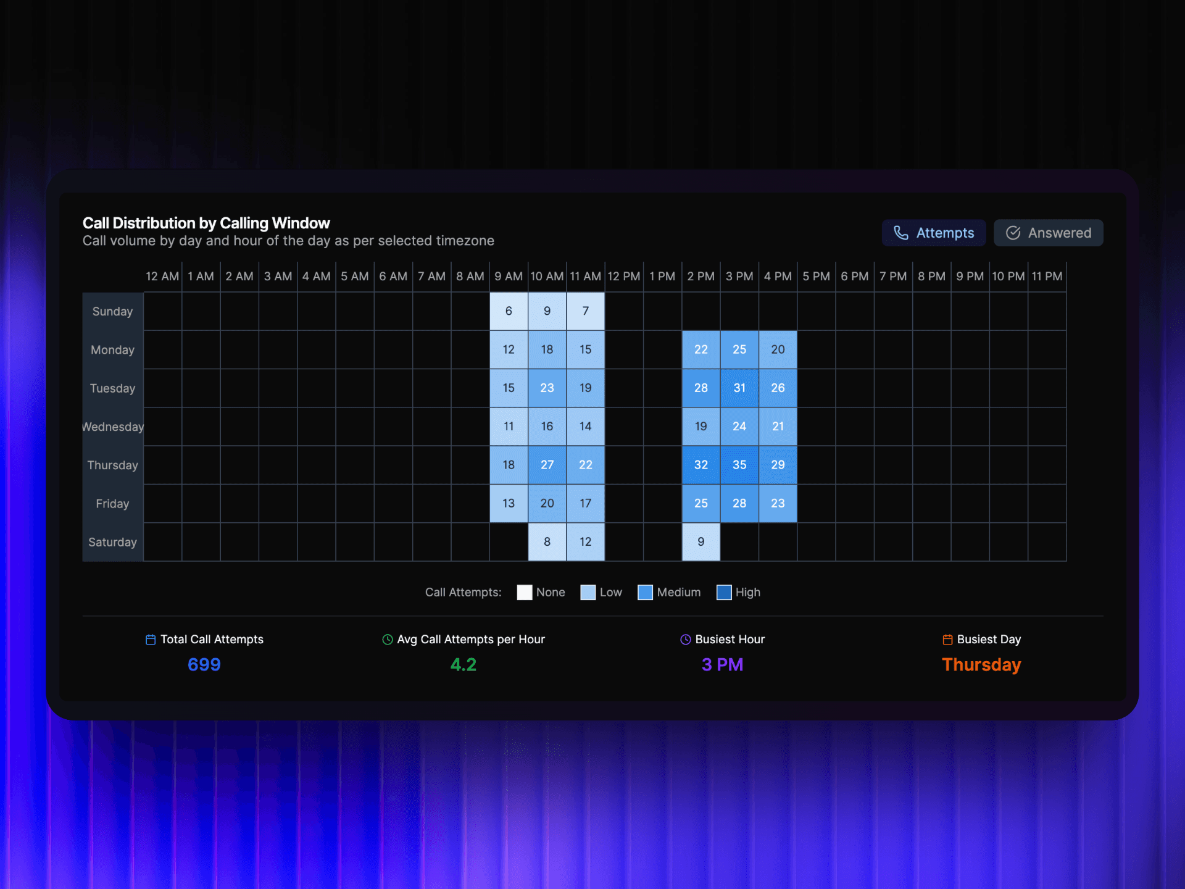This screenshot has height=889, width=1185.
Task: Click the 12 PM column header
Action: (624, 276)
